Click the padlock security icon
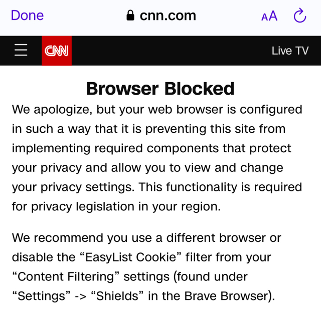 click(130, 16)
